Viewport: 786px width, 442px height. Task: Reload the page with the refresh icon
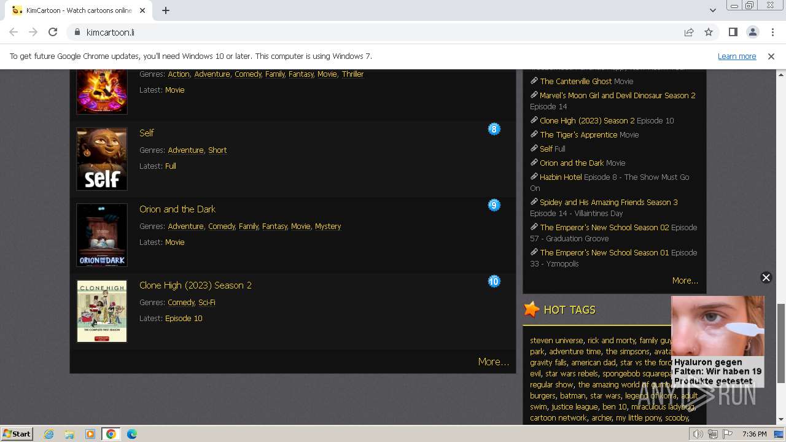53,32
